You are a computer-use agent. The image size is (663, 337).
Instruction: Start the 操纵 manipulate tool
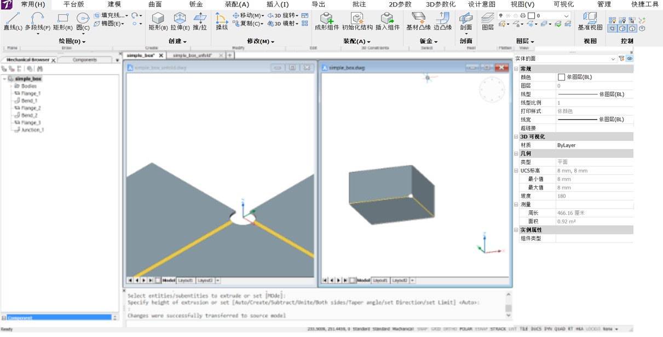point(222,22)
